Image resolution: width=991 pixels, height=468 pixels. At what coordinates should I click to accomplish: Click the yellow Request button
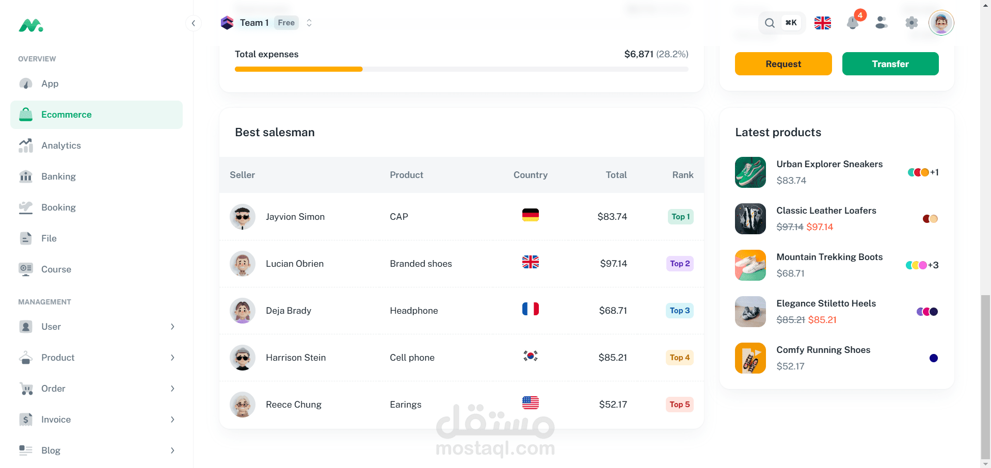click(783, 64)
